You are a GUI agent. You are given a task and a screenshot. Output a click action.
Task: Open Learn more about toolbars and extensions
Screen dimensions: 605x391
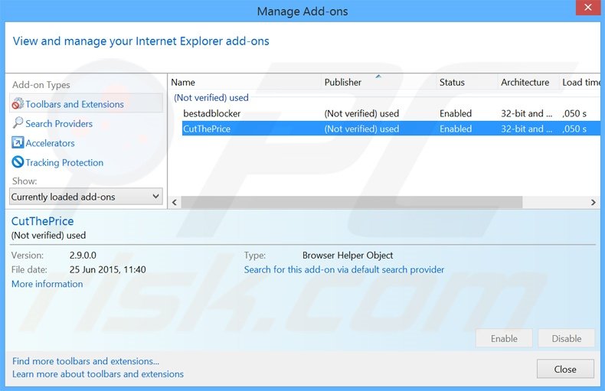pos(98,374)
